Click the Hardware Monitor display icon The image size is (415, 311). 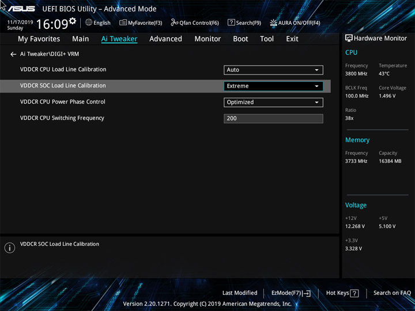tap(349, 39)
